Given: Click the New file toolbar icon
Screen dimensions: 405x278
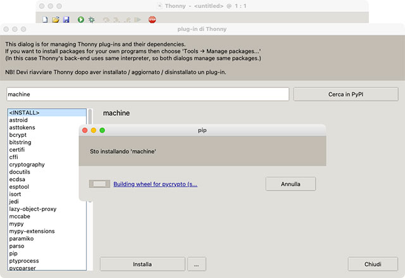Looking at the screenshot, I should [x=45, y=20].
